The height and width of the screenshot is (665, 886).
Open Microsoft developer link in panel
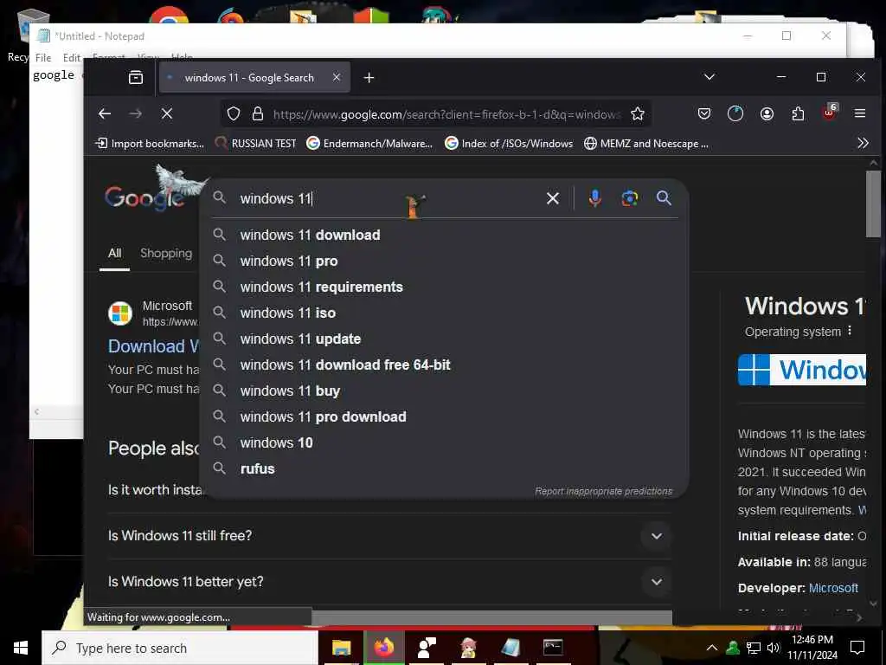tap(833, 588)
